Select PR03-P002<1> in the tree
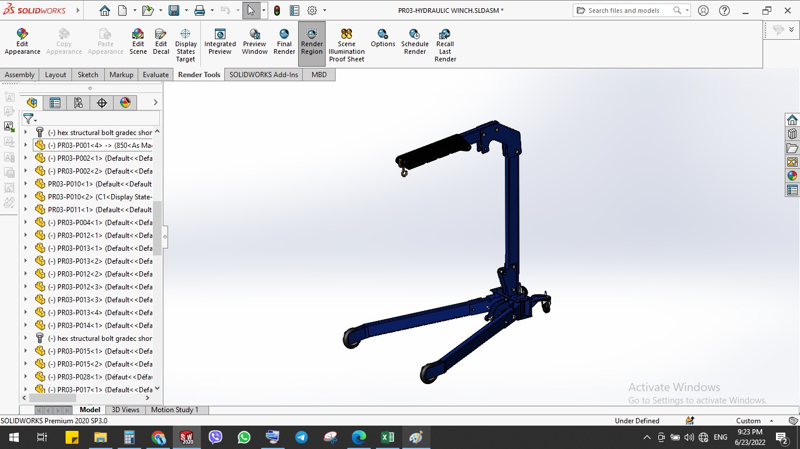 click(93, 158)
